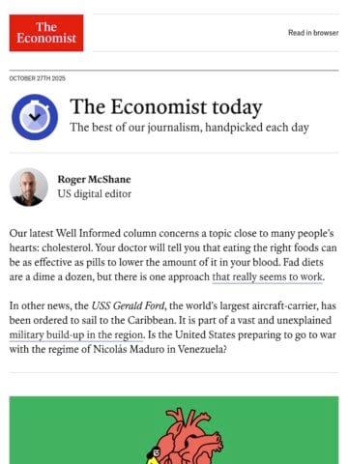The height and width of the screenshot is (464, 348).
Task: Click the Nicolás Maduro name in paragraph
Action: coord(129,349)
